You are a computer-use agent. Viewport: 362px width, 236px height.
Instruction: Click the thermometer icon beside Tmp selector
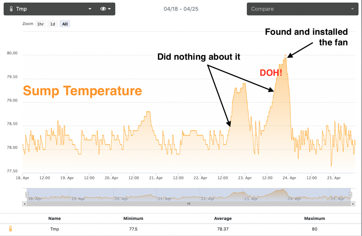tap(11, 9)
